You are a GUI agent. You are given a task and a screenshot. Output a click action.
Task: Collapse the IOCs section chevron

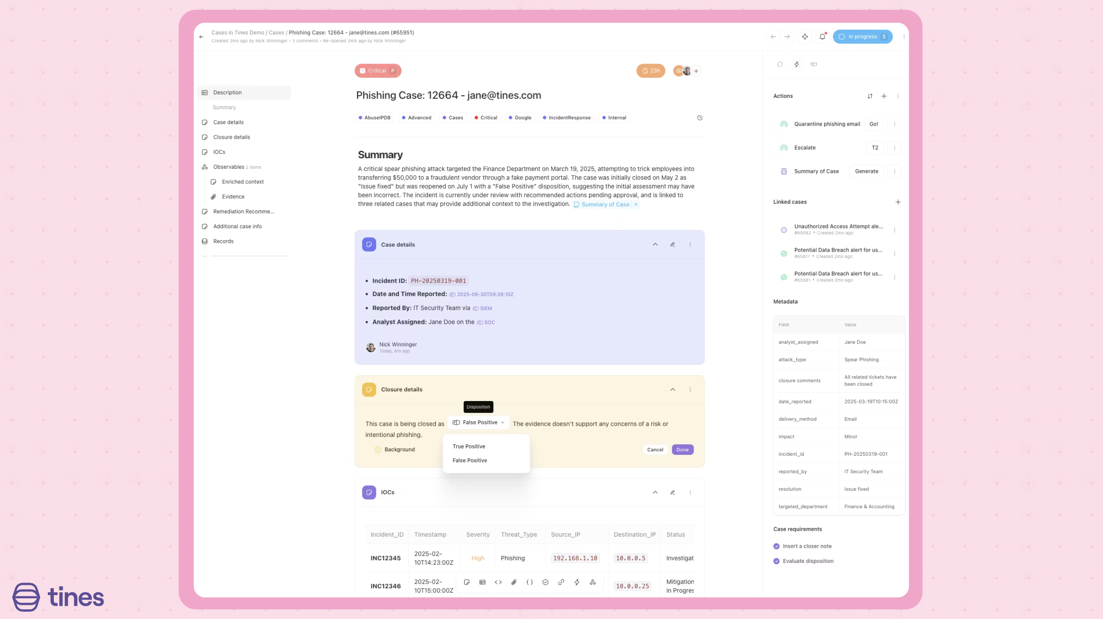[655, 493]
